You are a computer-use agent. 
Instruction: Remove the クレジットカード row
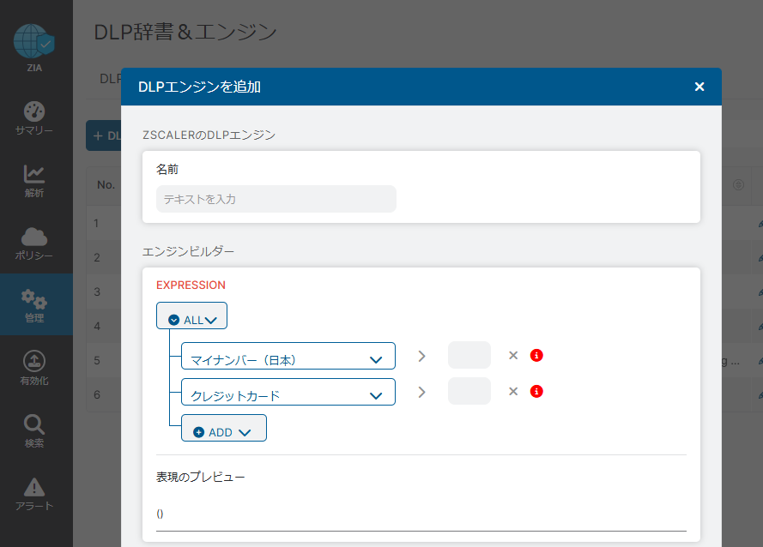[x=513, y=392]
